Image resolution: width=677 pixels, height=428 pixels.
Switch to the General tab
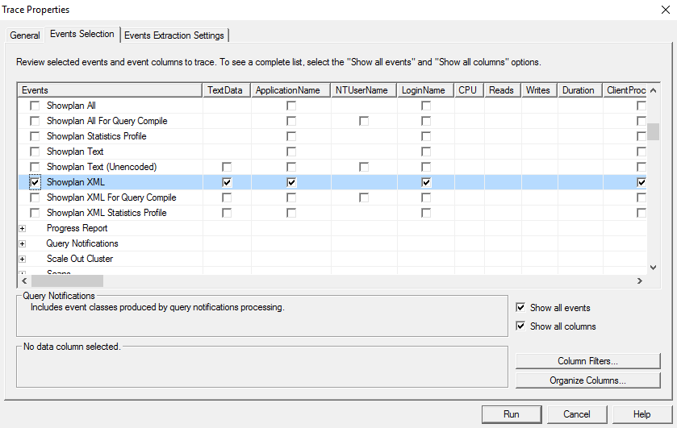click(25, 35)
